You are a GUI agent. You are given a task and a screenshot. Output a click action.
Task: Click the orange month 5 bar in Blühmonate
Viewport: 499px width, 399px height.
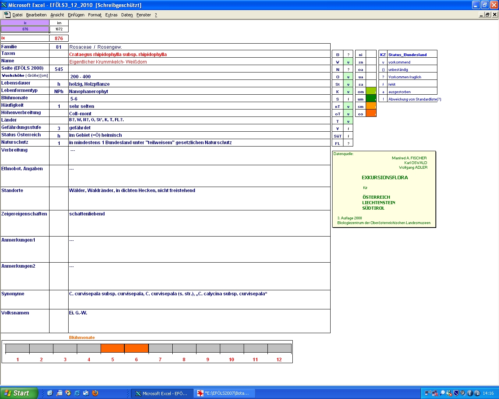(113, 348)
